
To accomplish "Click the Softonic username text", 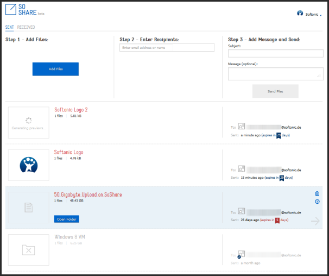I will click(x=312, y=14).
